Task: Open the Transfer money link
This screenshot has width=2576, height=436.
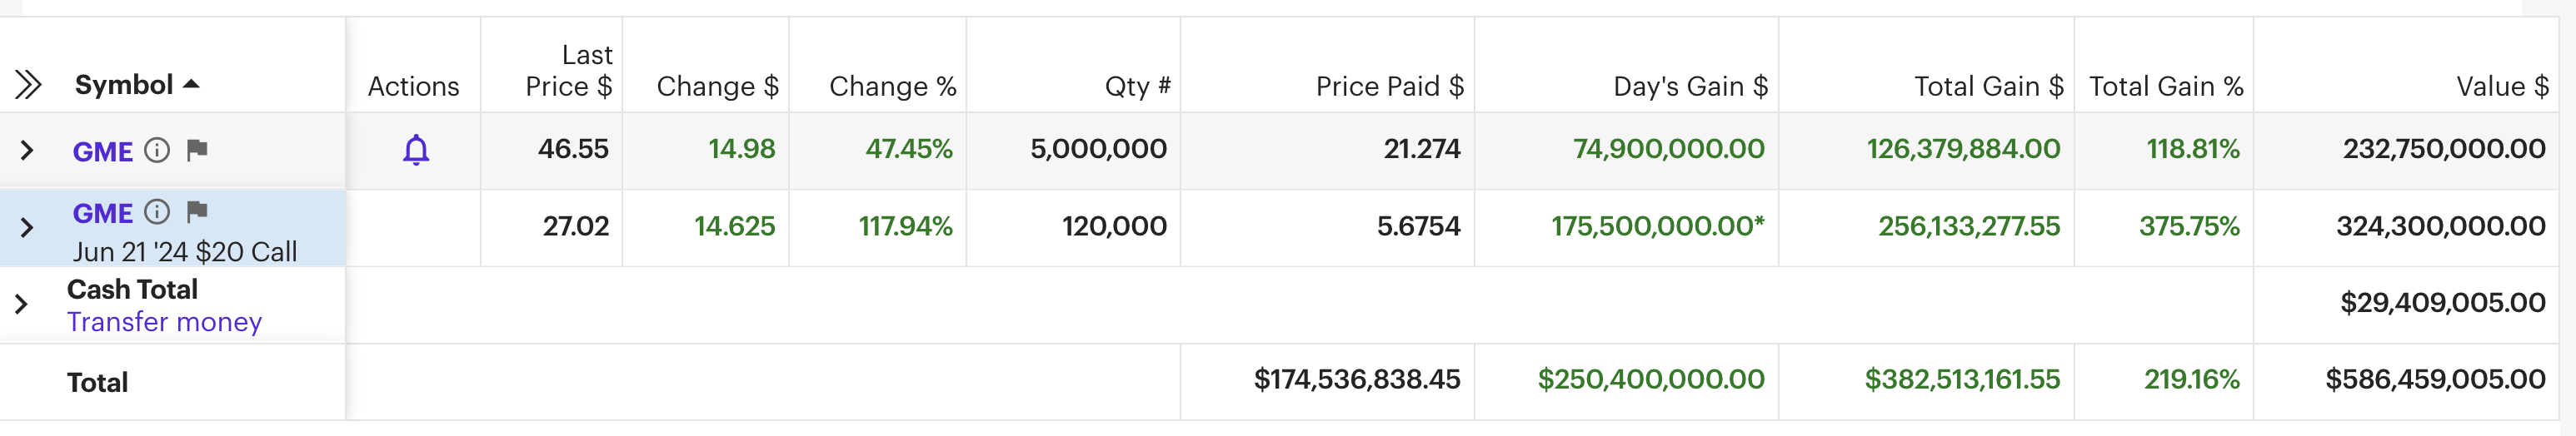Action: [164, 322]
